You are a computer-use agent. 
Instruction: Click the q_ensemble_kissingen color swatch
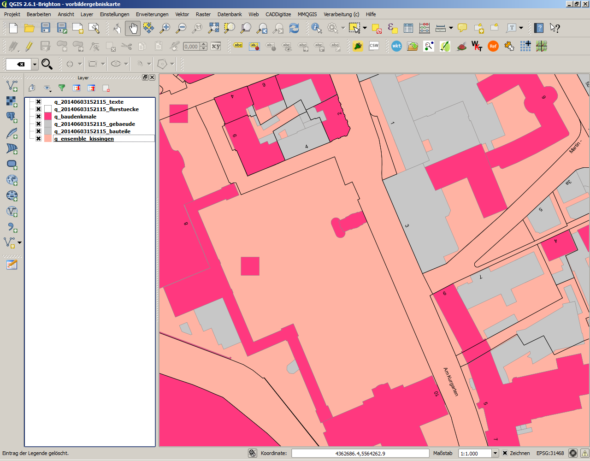[x=48, y=139]
